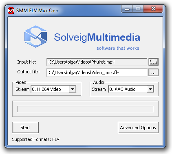Click the 'Input file:' label
This screenshot has height=154, width=172.
click(27, 62)
